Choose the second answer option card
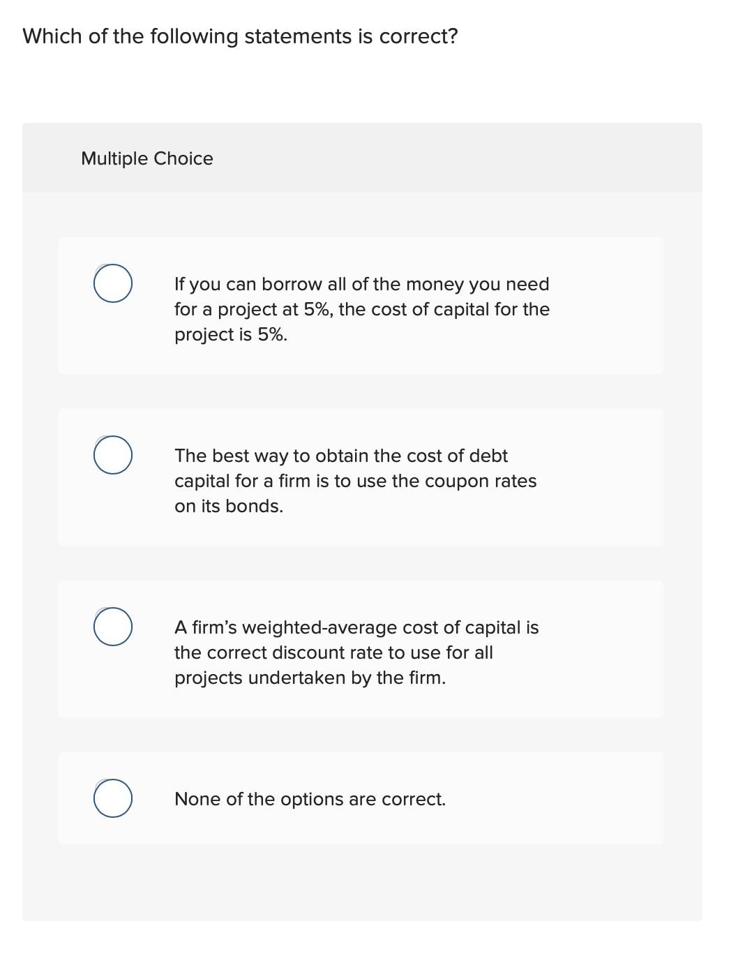This screenshot has height=963, width=752. 361,477
